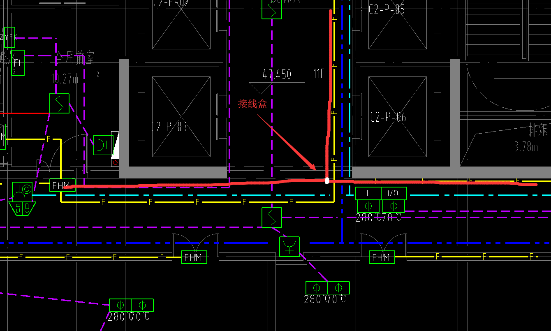Select the FHM box beside the alarm bell symbol
The height and width of the screenshot is (331, 551).
(x=63, y=185)
